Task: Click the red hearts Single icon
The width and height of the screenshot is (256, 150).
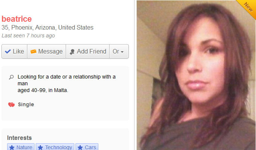Action: pos(11,105)
